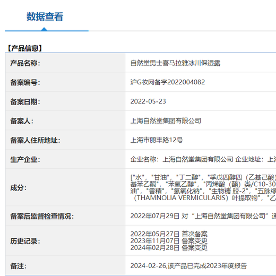Viewport: 276px width, 276px height.
Task: Click the 成分 label cell
Action: click(65, 187)
